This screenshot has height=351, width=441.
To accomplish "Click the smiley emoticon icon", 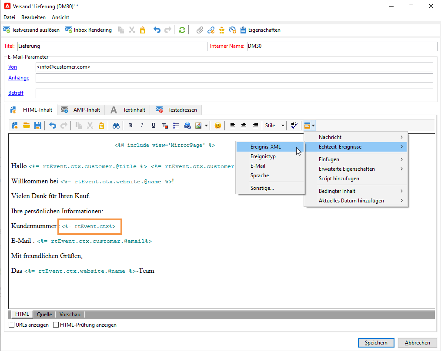I will (x=218, y=126).
